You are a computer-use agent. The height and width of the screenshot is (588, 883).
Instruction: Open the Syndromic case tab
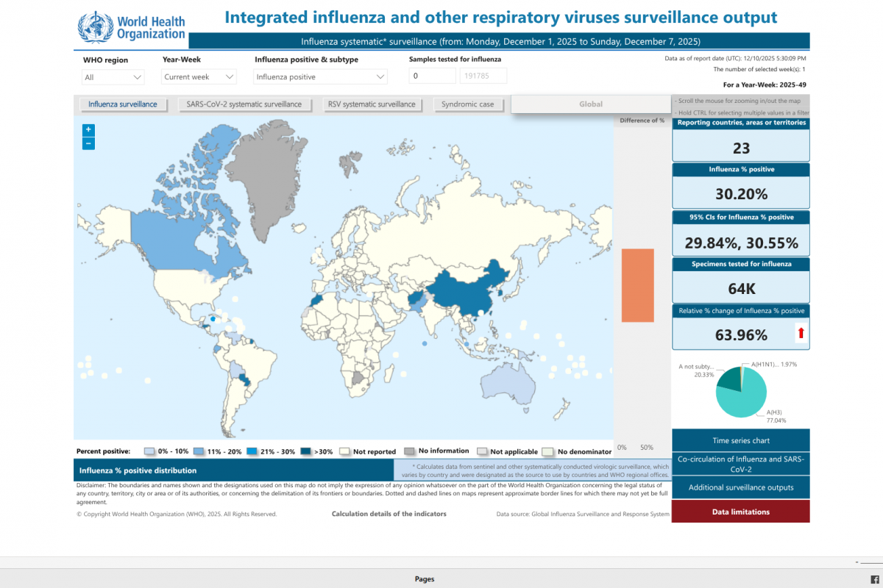[467, 104]
